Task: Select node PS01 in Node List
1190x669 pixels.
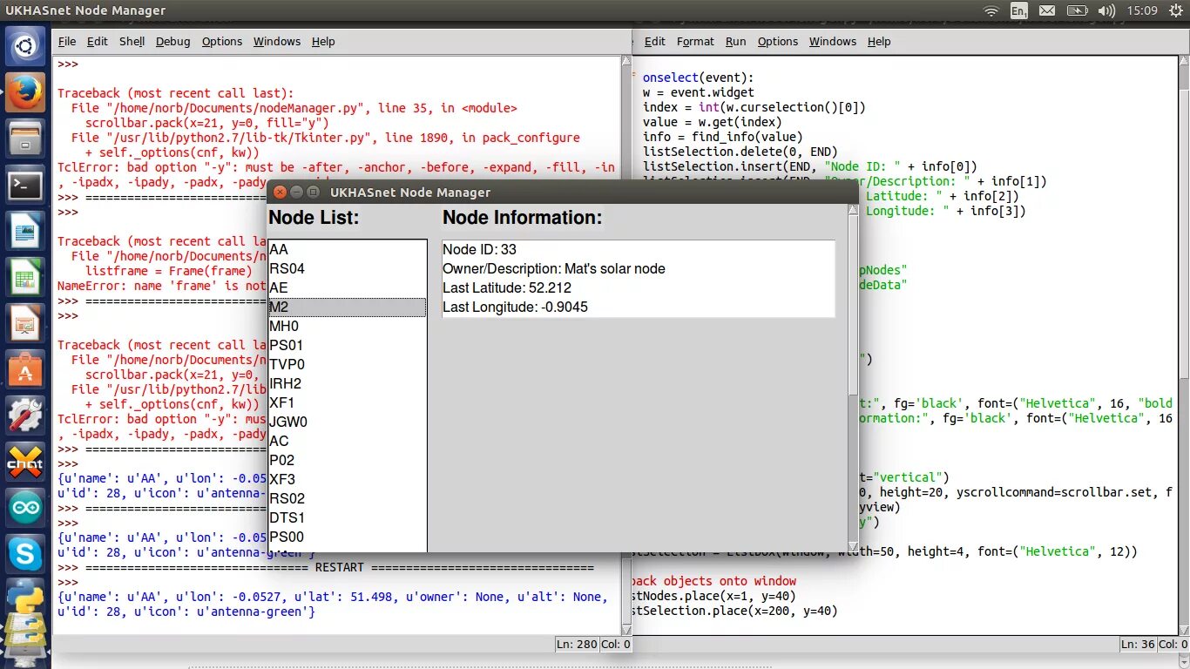Action: pos(348,345)
